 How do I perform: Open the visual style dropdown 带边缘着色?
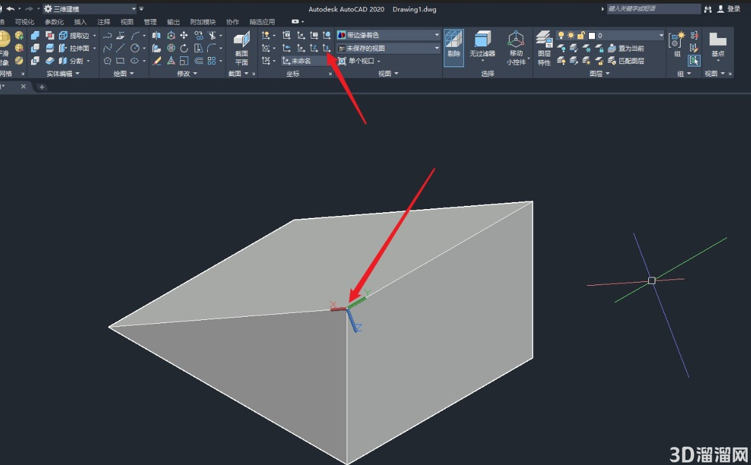388,35
